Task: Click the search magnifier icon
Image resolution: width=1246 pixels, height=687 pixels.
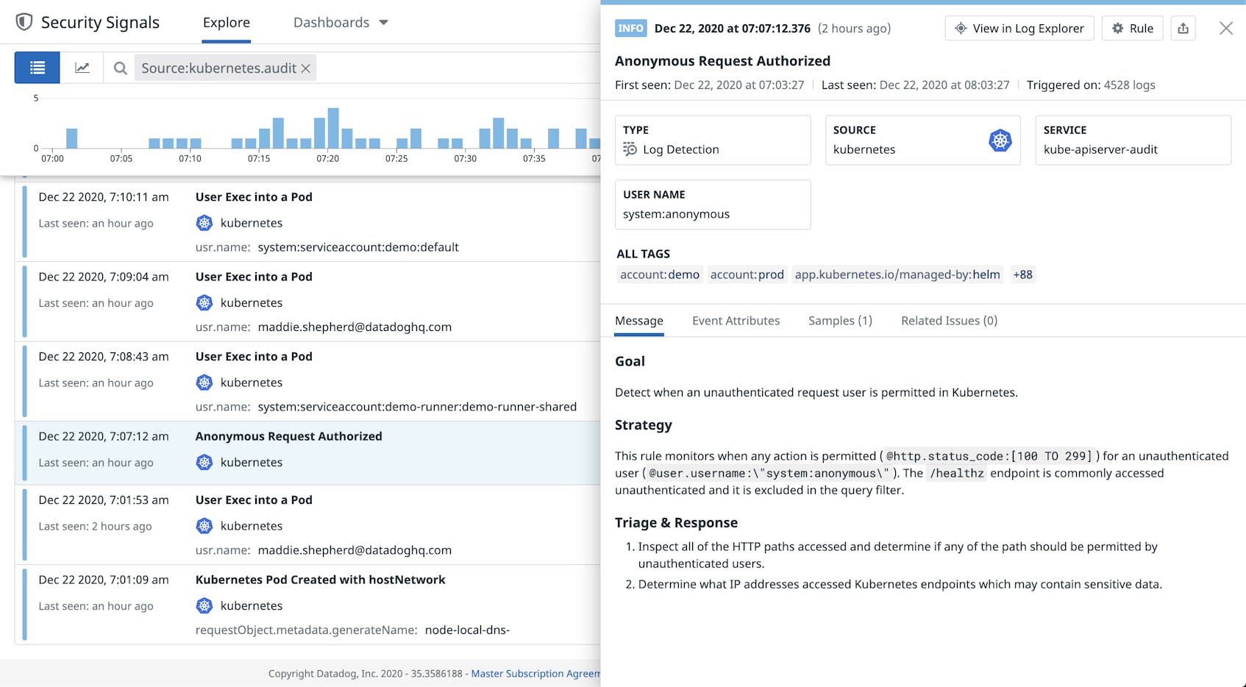Action: click(120, 68)
